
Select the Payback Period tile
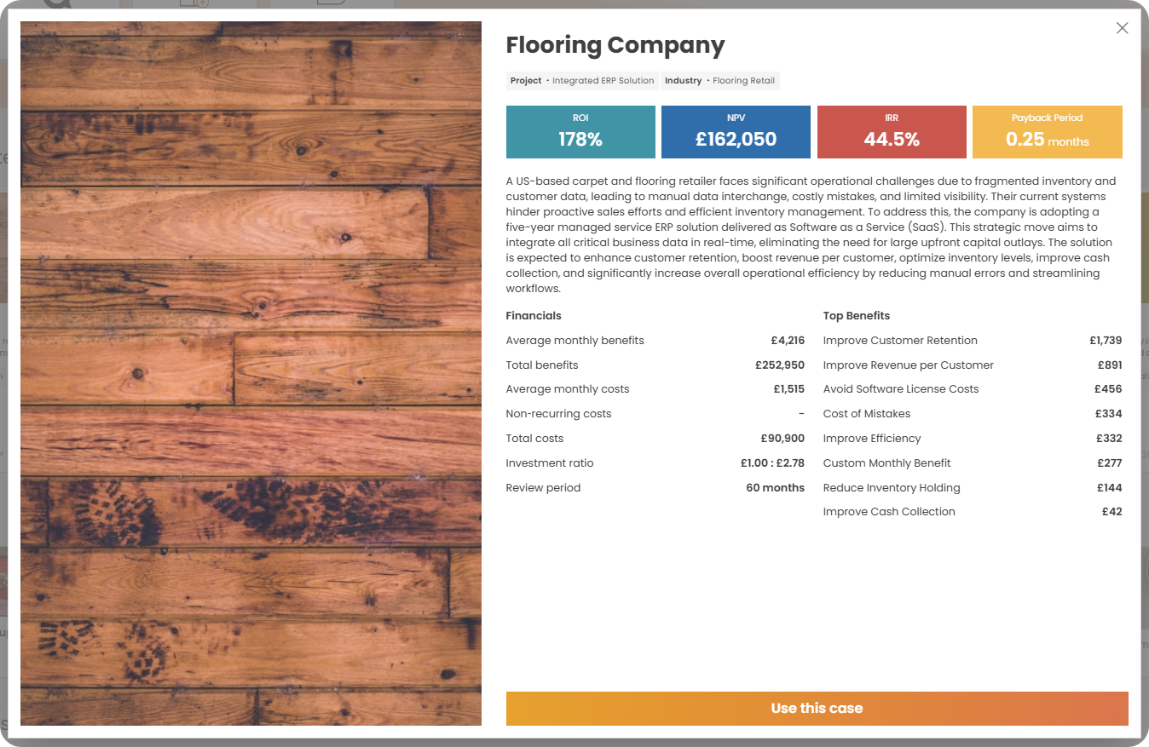1047,132
